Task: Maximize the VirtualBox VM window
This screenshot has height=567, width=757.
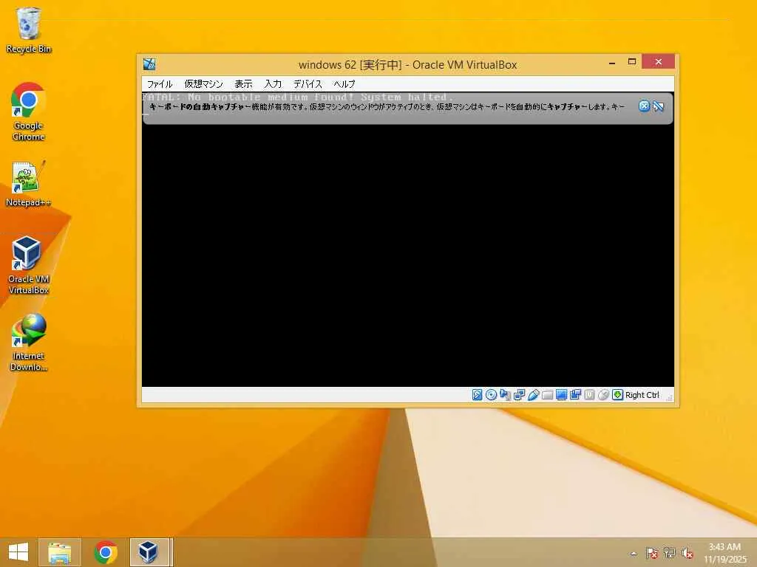Action: coord(631,62)
